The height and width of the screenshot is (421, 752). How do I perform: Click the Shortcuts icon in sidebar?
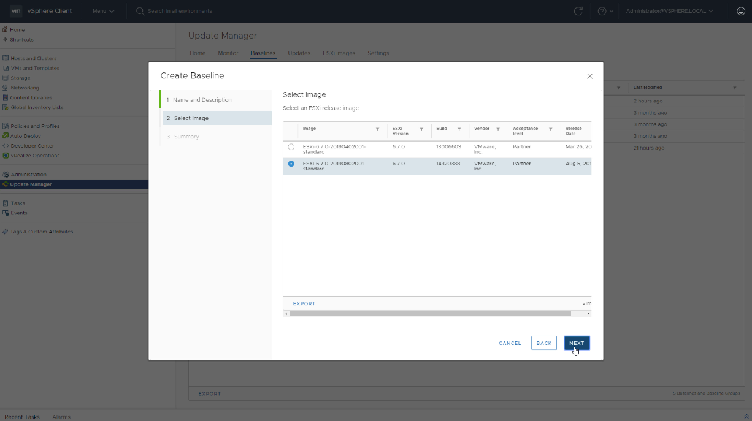coord(5,39)
